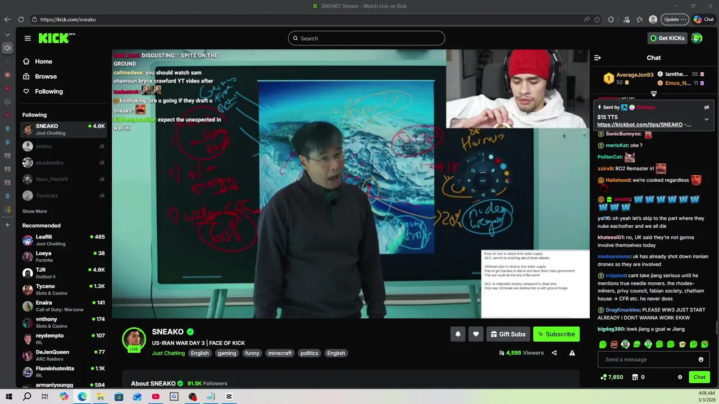Open the Kick hamburger menu

point(28,38)
